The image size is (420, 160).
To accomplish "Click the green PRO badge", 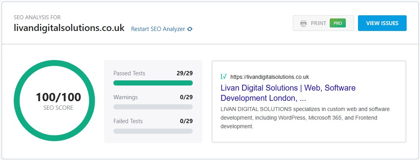I will [337, 23].
